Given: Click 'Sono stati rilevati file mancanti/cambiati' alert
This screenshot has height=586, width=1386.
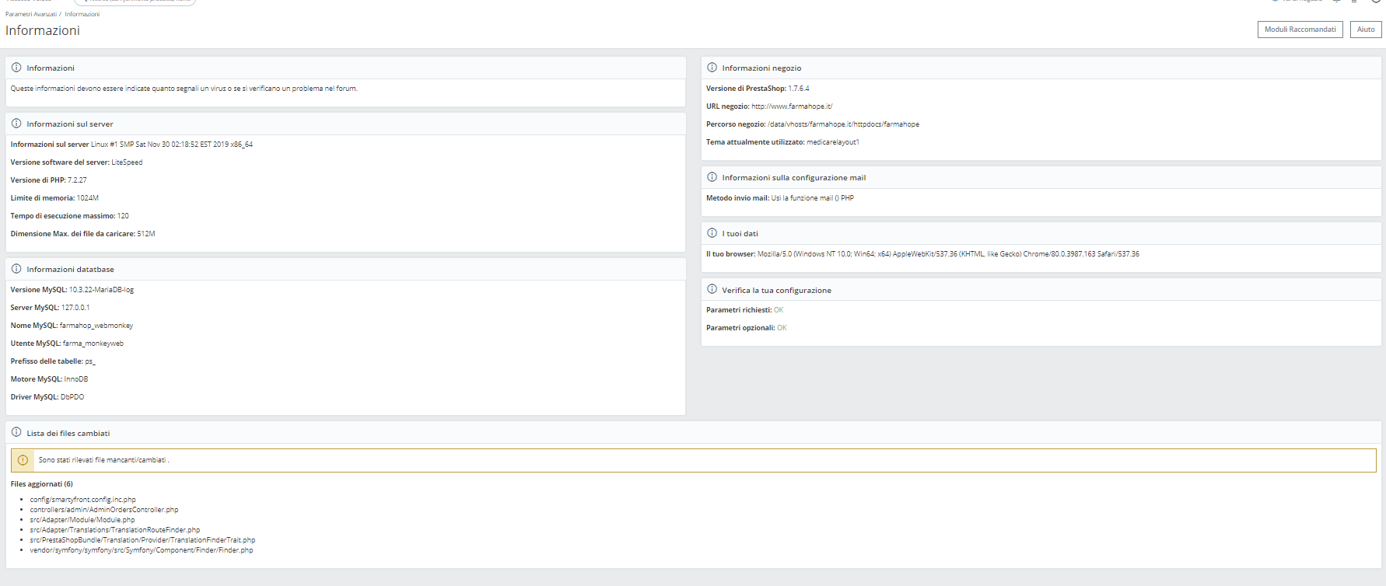Looking at the screenshot, I should [693, 460].
